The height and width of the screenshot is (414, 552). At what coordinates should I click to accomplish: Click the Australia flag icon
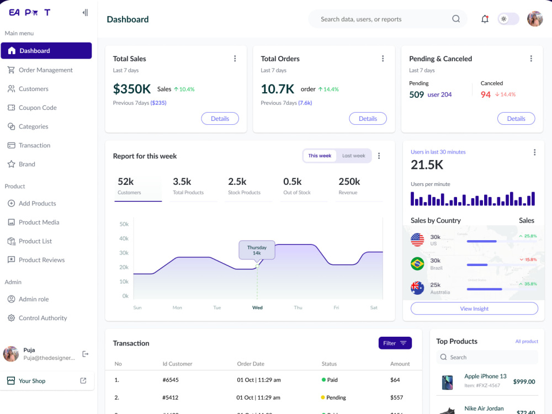417,288
